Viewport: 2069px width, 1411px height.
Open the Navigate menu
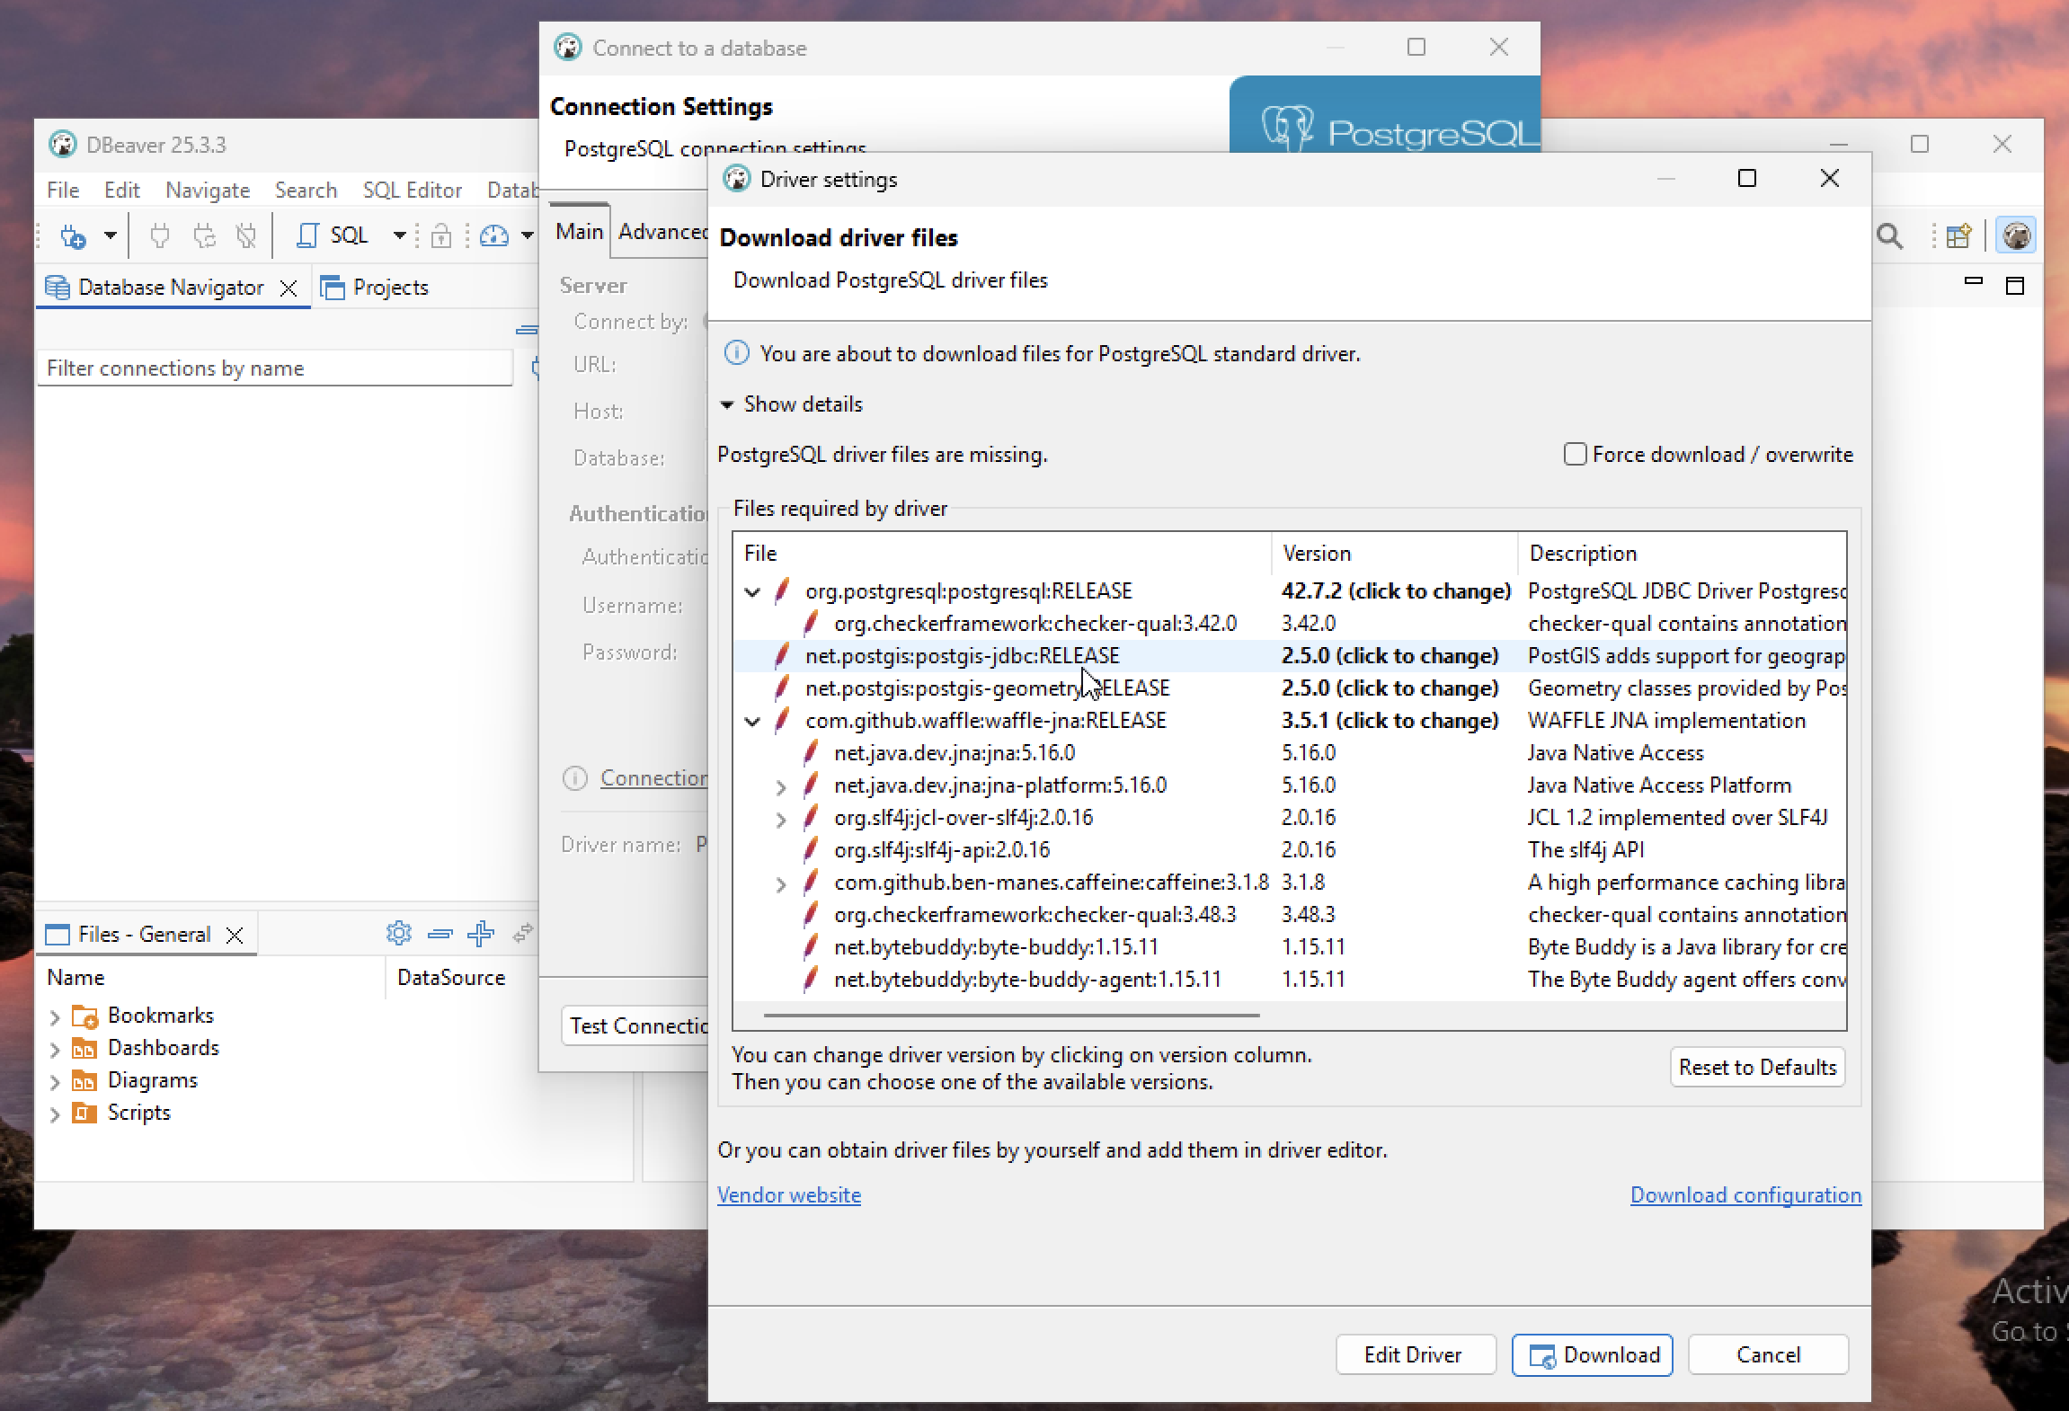[x=208, y=191]
